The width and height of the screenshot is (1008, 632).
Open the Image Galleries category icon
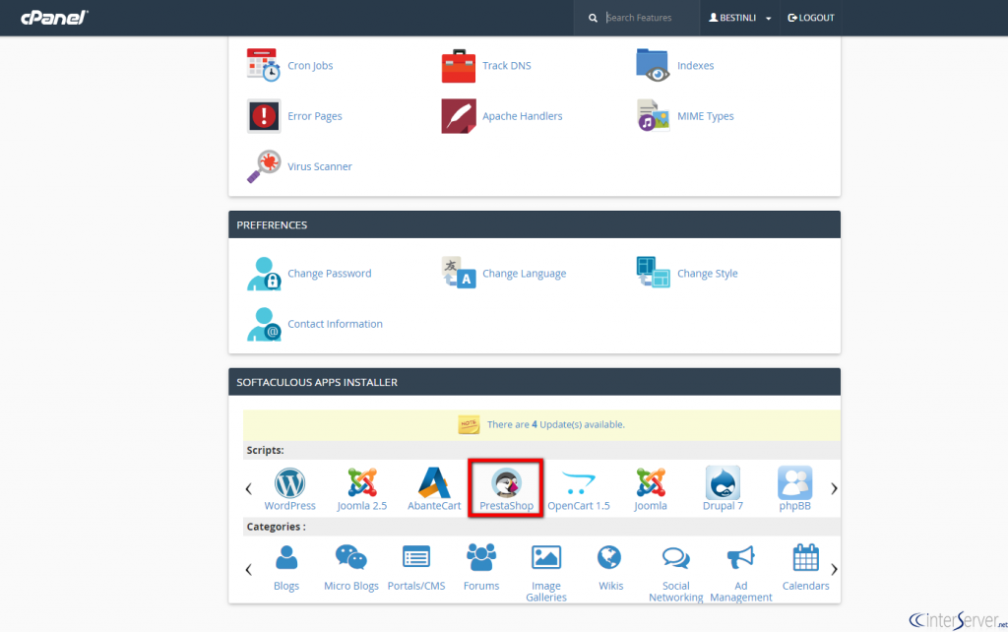pyautogui.click(x=545, y=557)
